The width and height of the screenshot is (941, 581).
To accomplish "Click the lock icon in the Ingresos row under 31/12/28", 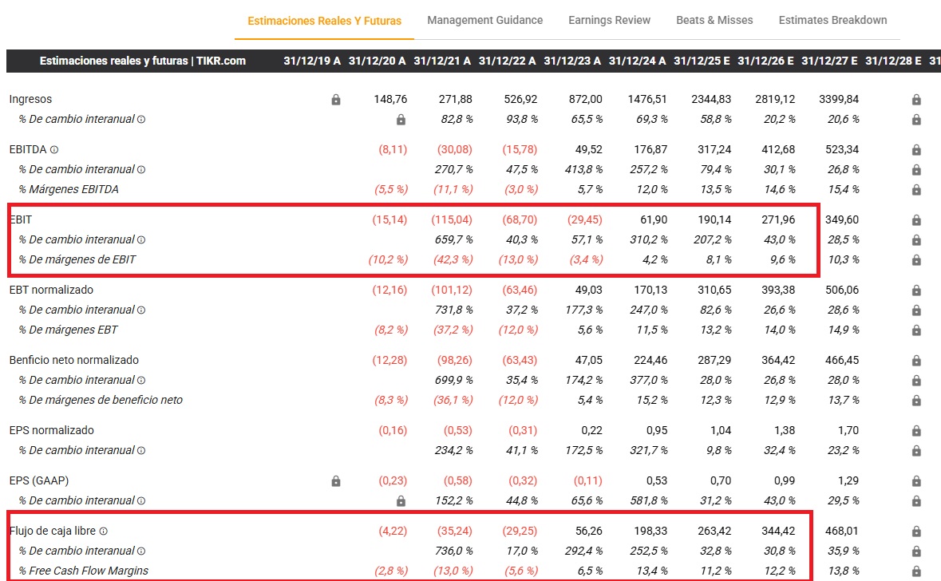I will 916,100.
